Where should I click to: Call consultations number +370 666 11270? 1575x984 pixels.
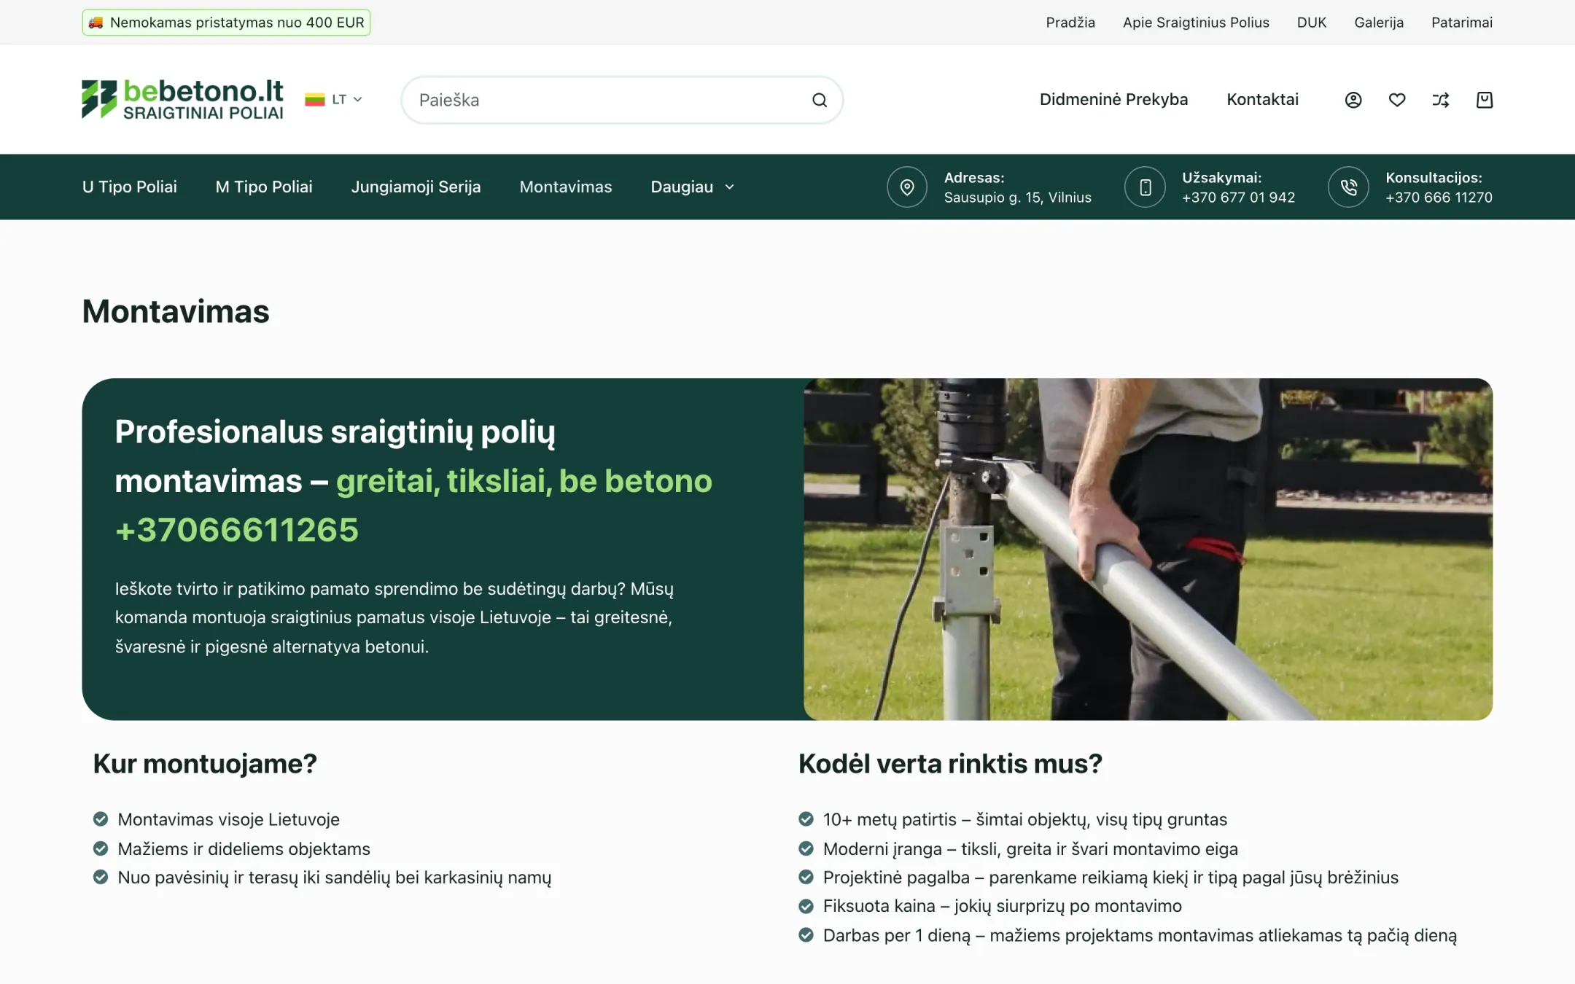coord(1439,198)
